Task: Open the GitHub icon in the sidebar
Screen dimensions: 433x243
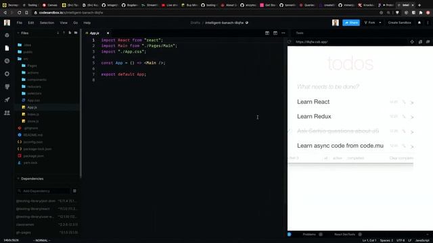Action: pyautogui.click(x=7, y=87)
